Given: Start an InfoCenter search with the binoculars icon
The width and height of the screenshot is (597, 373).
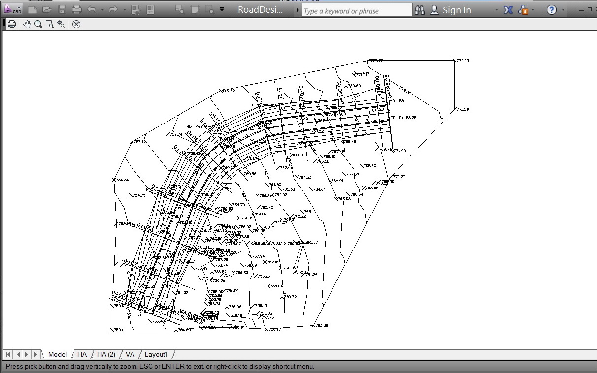Looking at the screenshot, I should click(x=419, y=10).
